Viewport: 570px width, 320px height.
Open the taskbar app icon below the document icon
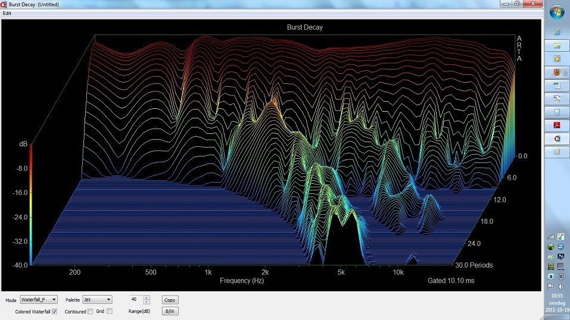(557, 99)
